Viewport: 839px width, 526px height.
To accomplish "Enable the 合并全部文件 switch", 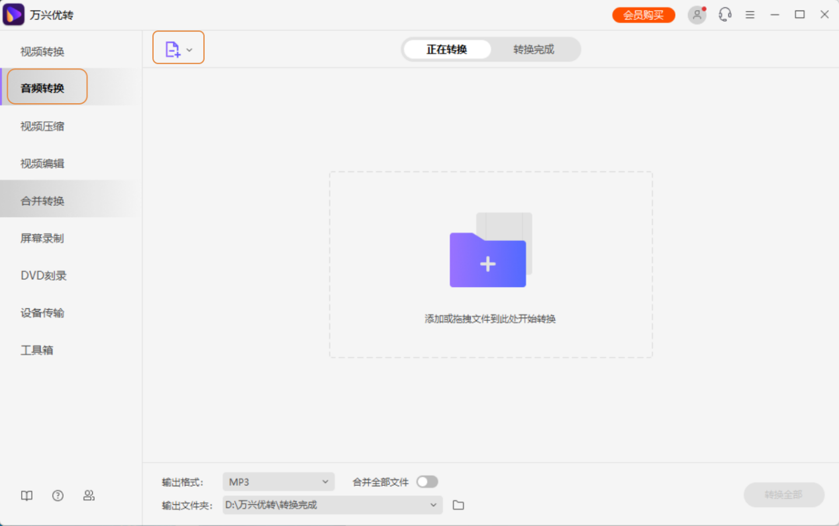I will coord(427,482).
